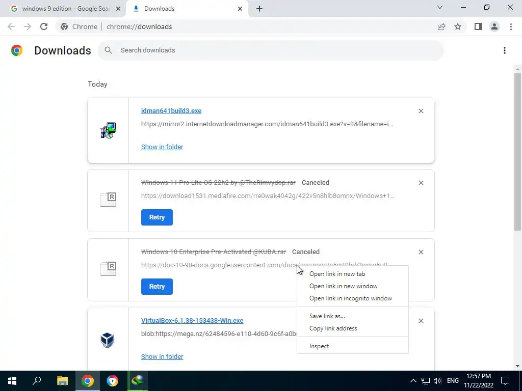Open the network tray icon
522x391 pixels.
(426, 381)
